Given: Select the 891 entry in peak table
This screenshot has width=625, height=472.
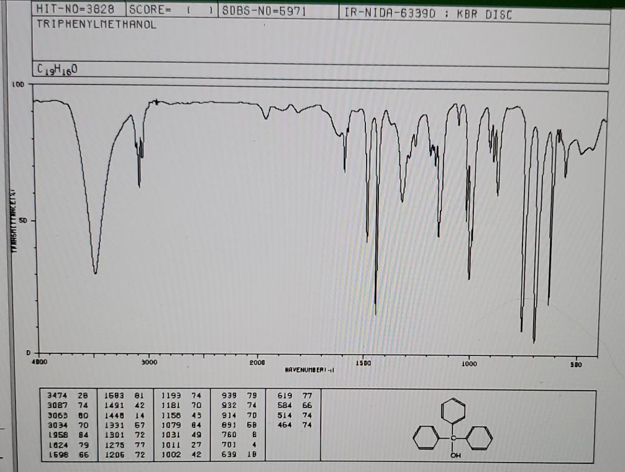Looking at the screenshot, I should click(x=239, y=425).
